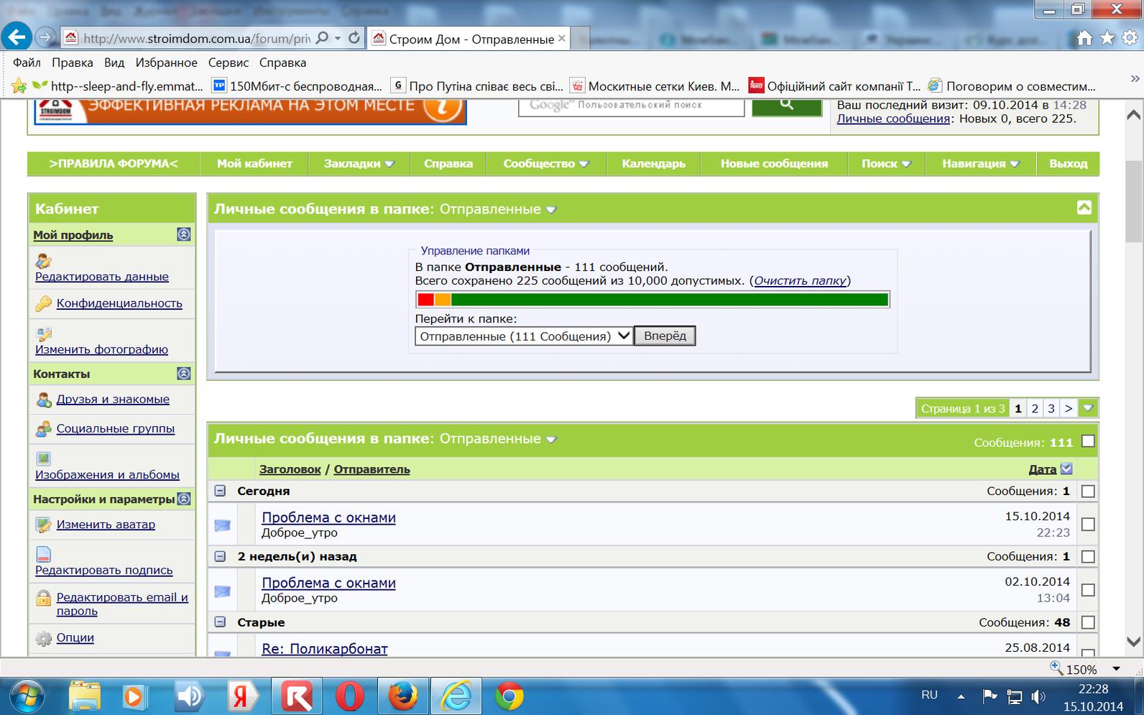Click the browser home icon
Viewport: 1144px width, 715px height.
pyautogui.click(x=1084, y=38)
